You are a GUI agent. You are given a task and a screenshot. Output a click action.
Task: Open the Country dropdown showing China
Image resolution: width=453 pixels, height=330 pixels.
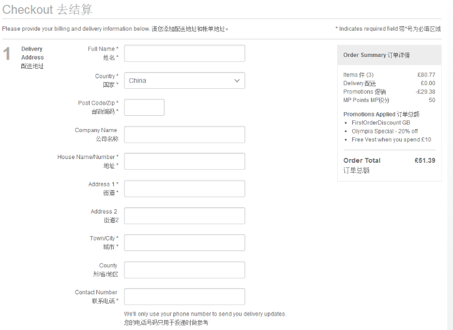pyautogui.click(x=185, y=80)
